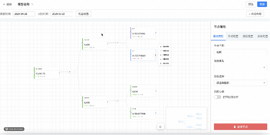Select the C operator node on the canvas

[118, 43]
